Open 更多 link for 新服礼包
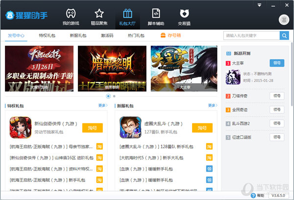294x200 pixels. click(213, 105)
